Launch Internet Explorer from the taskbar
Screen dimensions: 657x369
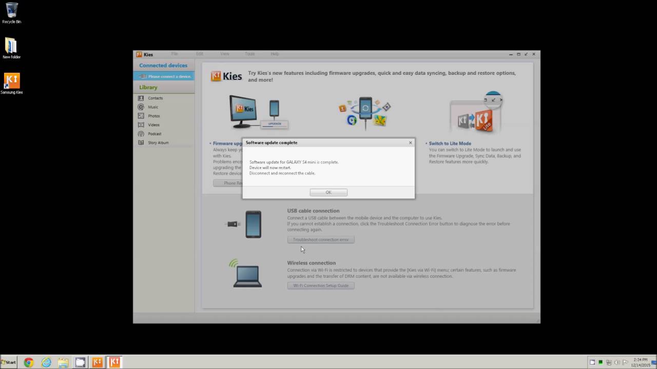[x=46, y=362]
